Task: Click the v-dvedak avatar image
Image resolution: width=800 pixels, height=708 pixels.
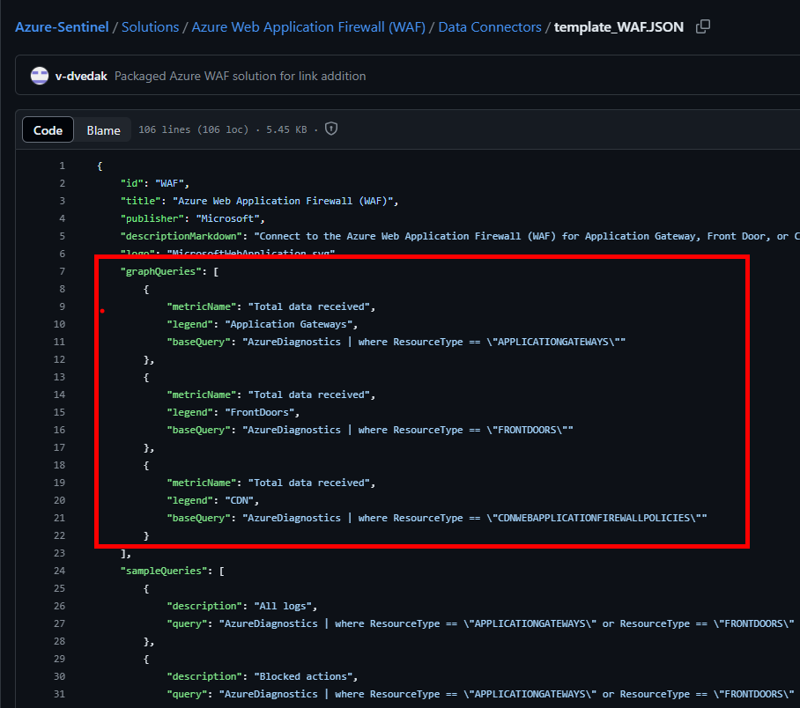Action: tap(40, 76)
